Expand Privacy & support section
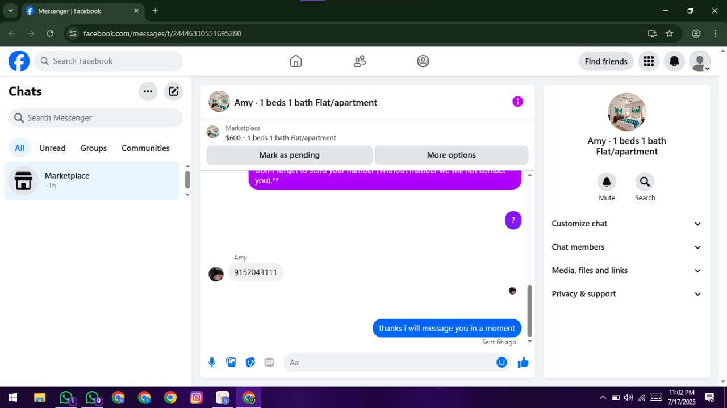Image resolution: width=727 pixels, height=408 pixels. point(626,294)
